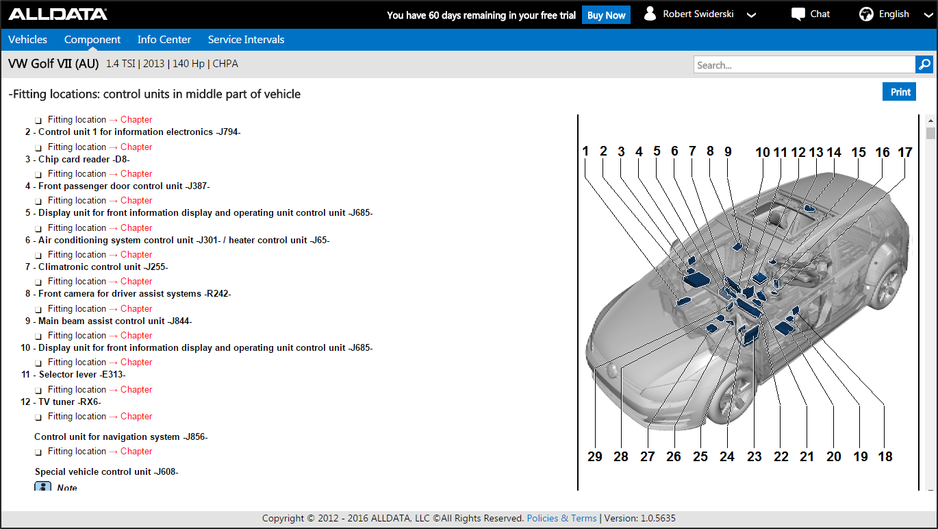Click callout number 1 in the diagram

(586, 151)
